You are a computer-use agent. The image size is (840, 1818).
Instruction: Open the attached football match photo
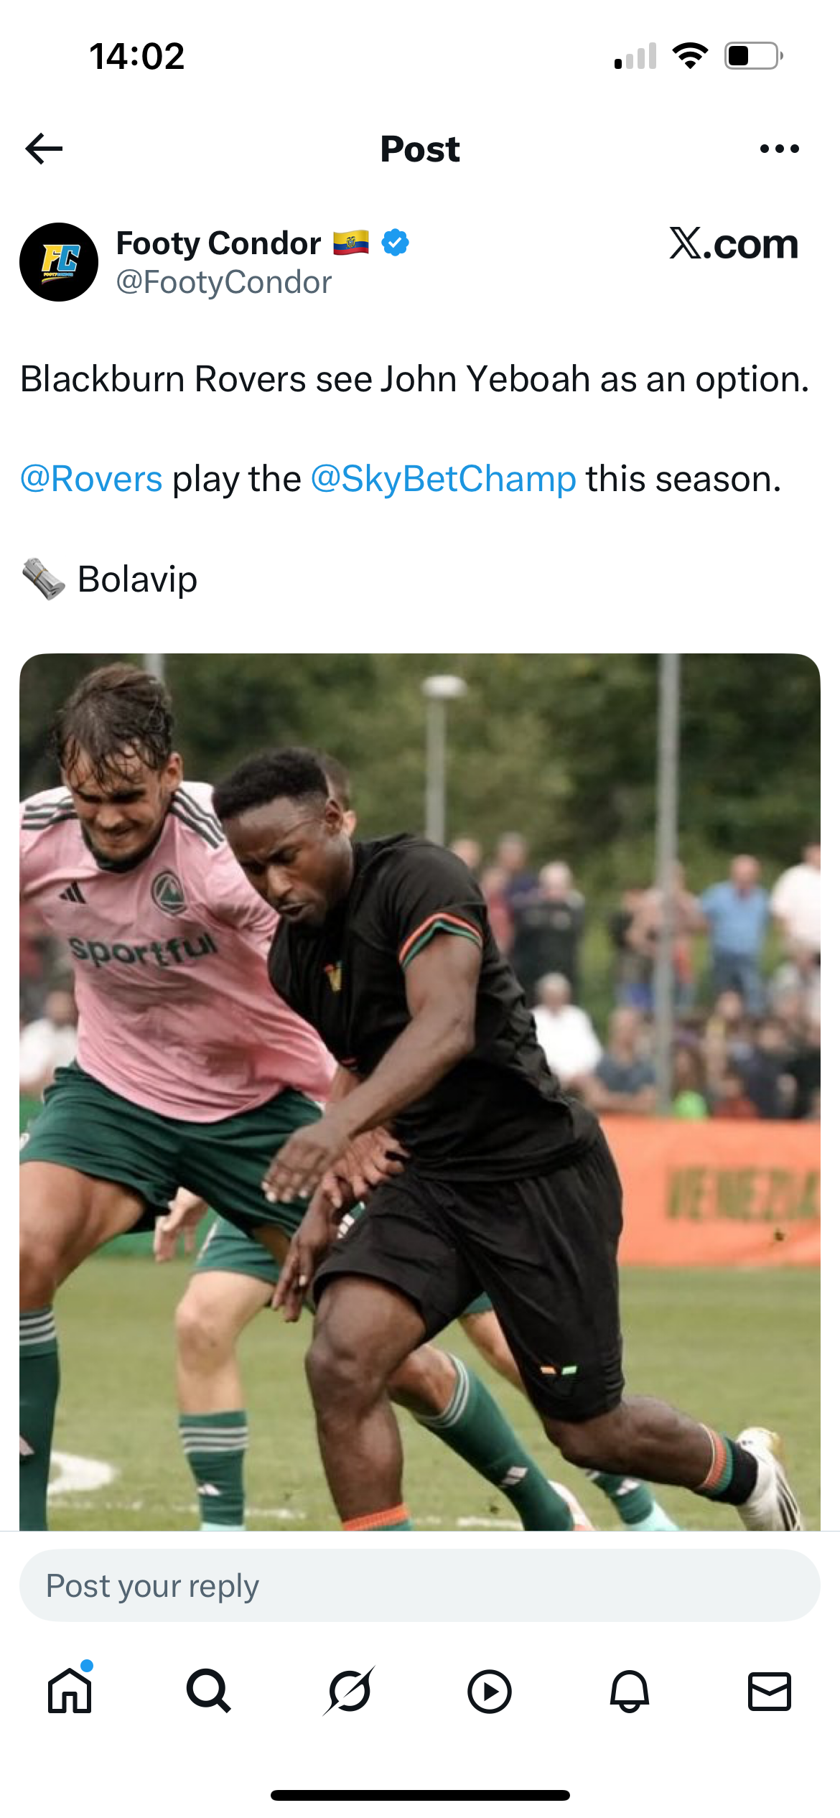tap(420, 1091)
